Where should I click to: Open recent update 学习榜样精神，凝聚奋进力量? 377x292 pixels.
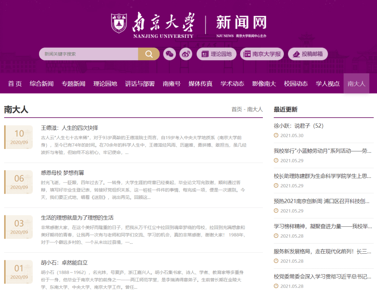(323, 226)
